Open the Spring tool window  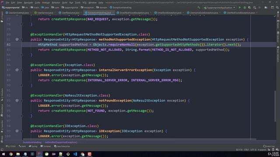33,147
